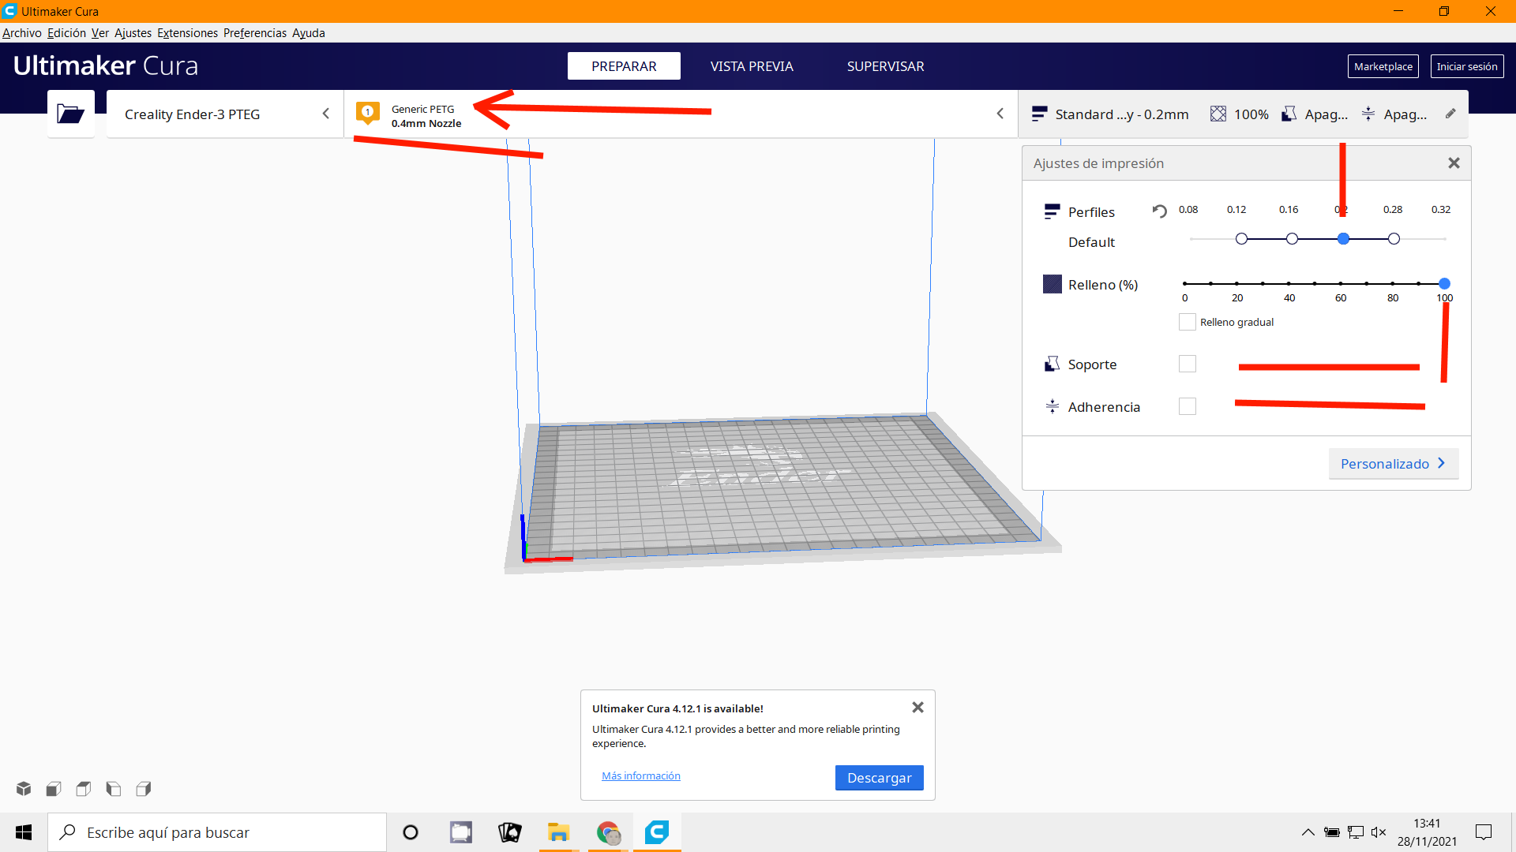This screenshot has width=1516, height=852.
Task: Open the Extensiones menu
Action: 187,33
